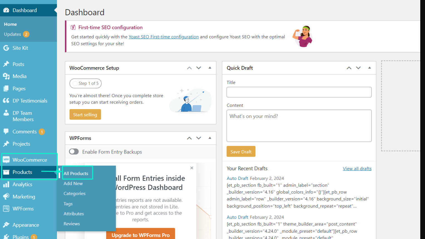Click the Analytics bar chart icon
This screenshot has width=425, height=239.
(6, 184)
